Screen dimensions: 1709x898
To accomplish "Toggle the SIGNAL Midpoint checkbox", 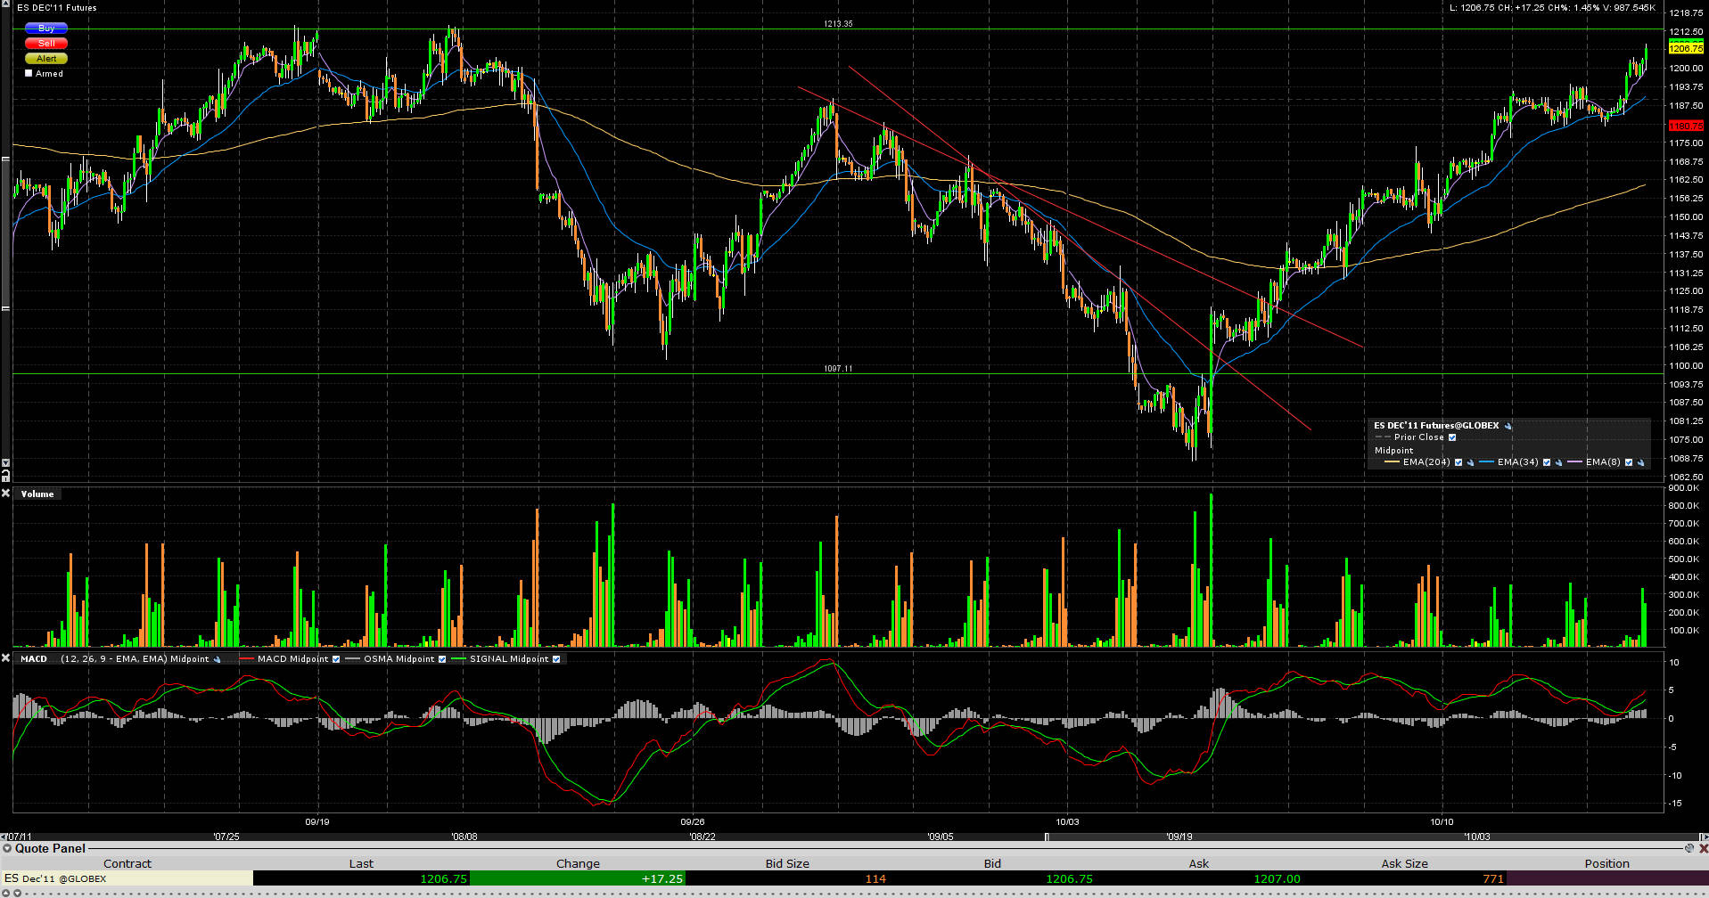I will (x=556, y=659).
